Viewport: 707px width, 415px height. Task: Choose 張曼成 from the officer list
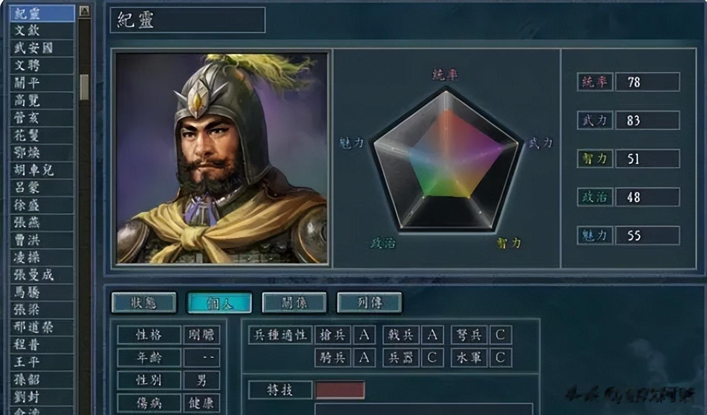pyautogui.click(x=42, y=275)
